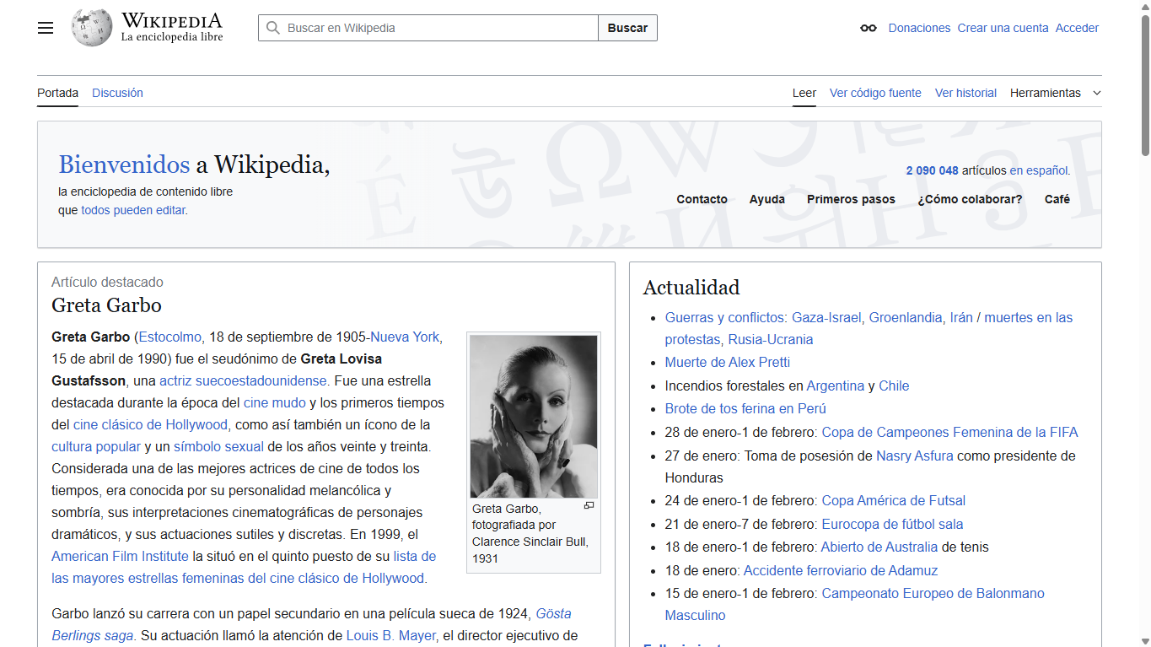This screenshot has width=1151, height=647.
Task: Click the magnifier icon in search box
Action: (x=272, y=28)
